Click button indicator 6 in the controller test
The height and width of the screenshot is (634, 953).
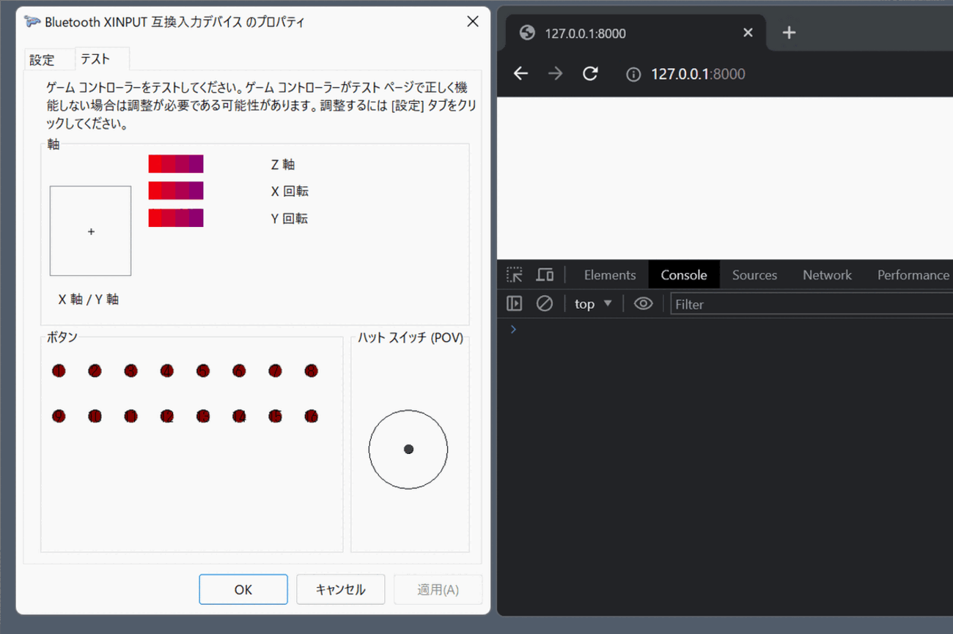pos(239,371)
